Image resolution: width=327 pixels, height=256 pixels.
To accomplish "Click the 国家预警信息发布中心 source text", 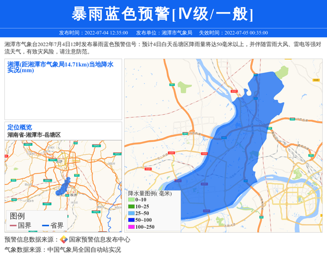I will pos(99,240).
